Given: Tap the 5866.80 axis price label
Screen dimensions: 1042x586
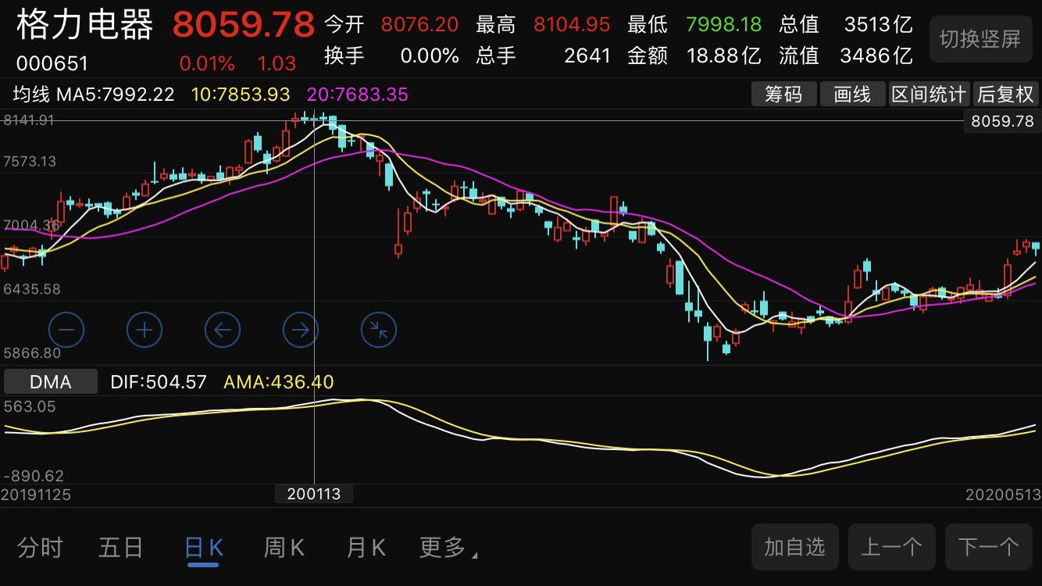Looking at the screenshot, I should coord(32,353).
